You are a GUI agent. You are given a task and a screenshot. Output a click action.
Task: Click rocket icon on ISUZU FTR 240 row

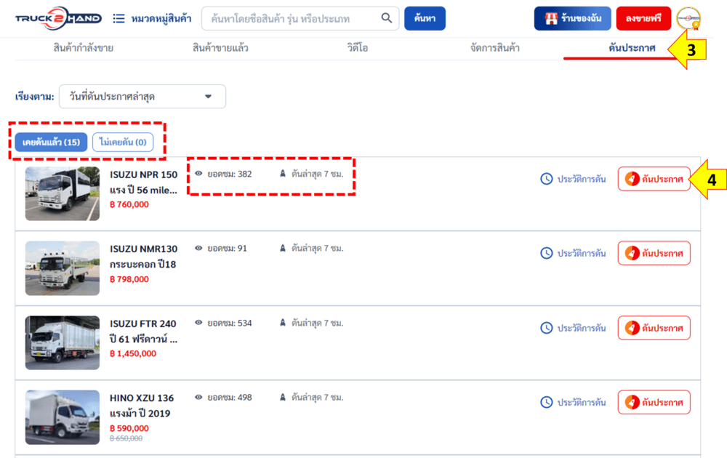point(632,328)
